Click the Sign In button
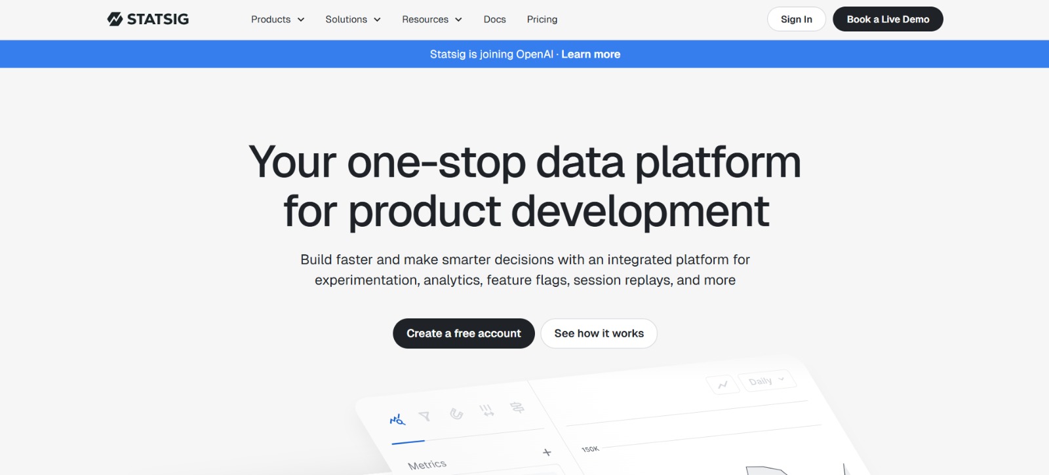The width and height of the screenshot is (1049, 475). coord(796,19)
